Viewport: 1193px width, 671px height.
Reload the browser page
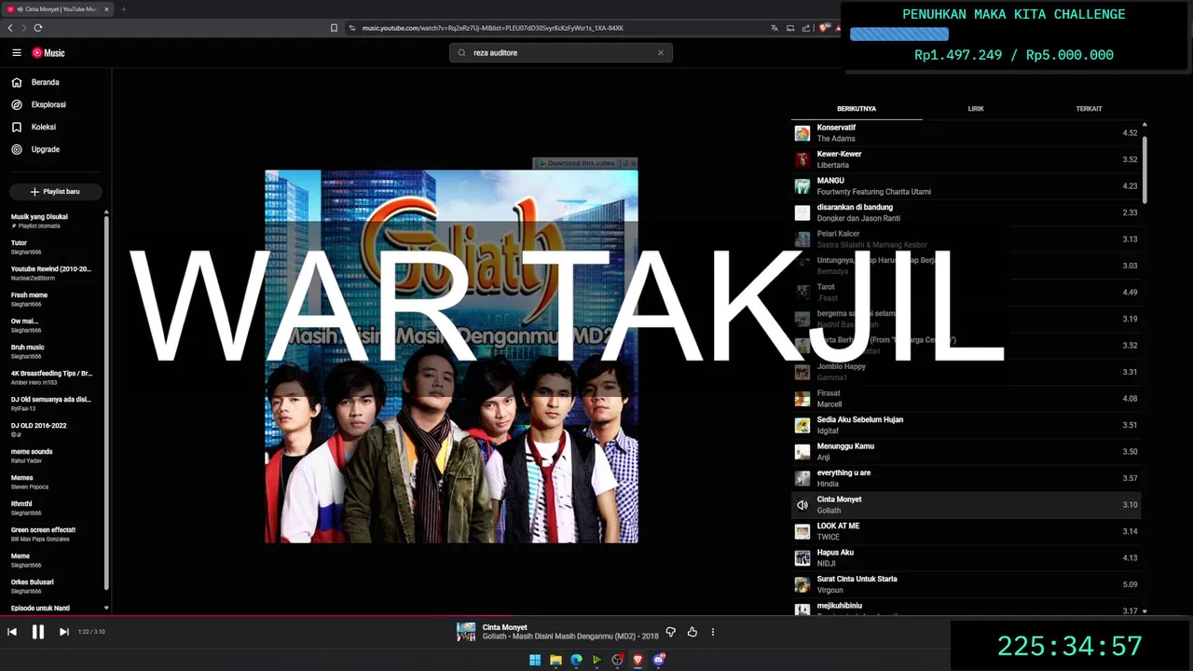click(x=38, y=28)
